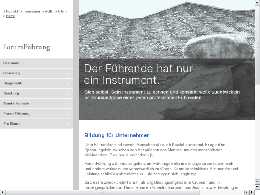Click the stacked boulders hero image

pyautogui.click(x=167, y=60)
